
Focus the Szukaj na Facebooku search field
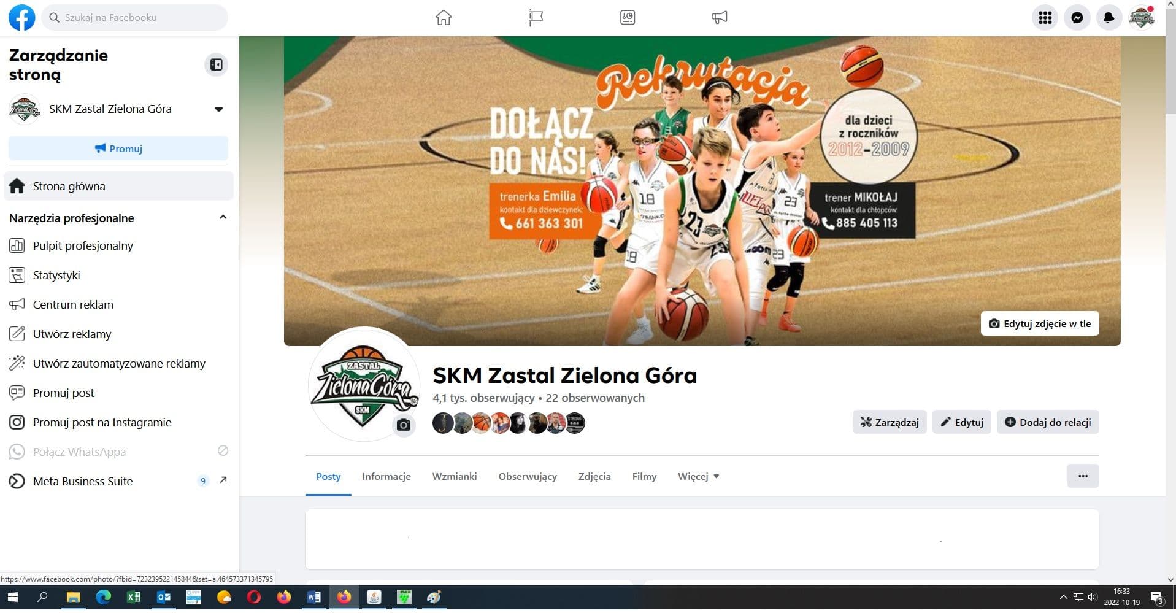click(x=136, y=18)
